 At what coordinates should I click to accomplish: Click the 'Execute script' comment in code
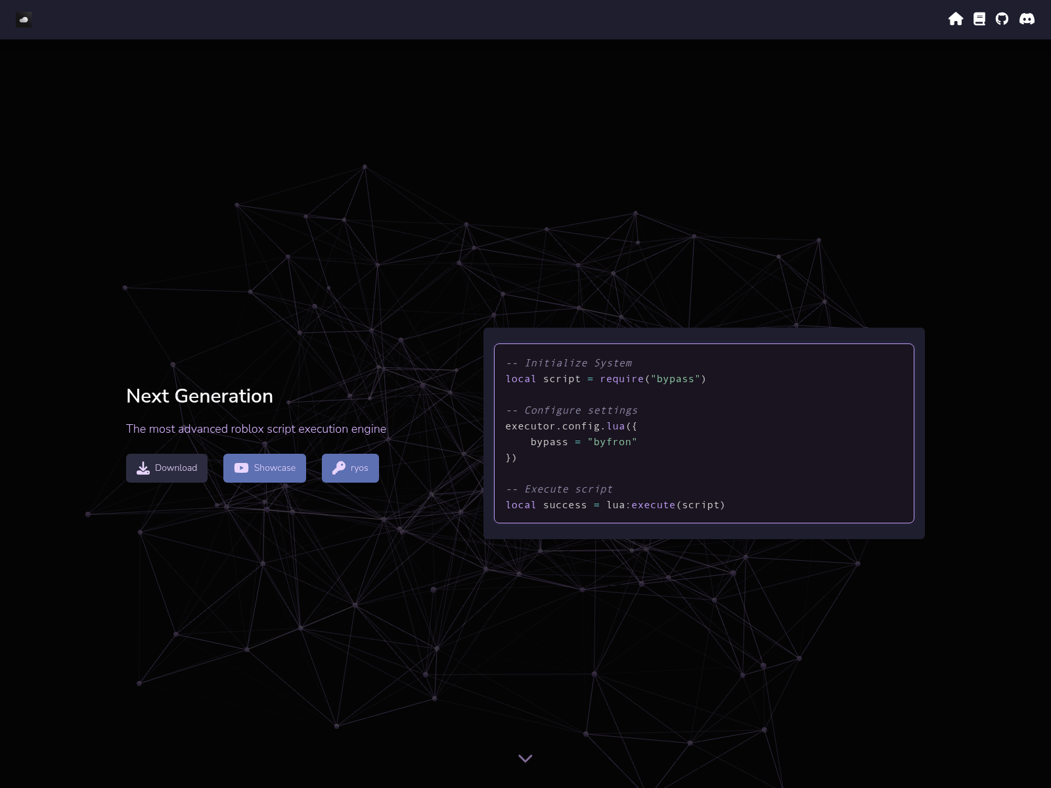coord(559,489)
